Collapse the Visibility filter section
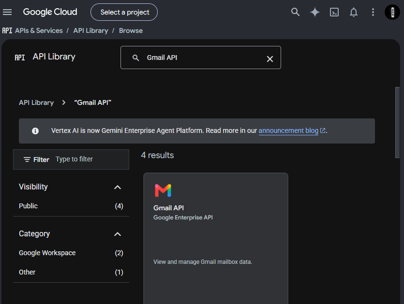This screenshot has width=404, height=304. point(118,187)
